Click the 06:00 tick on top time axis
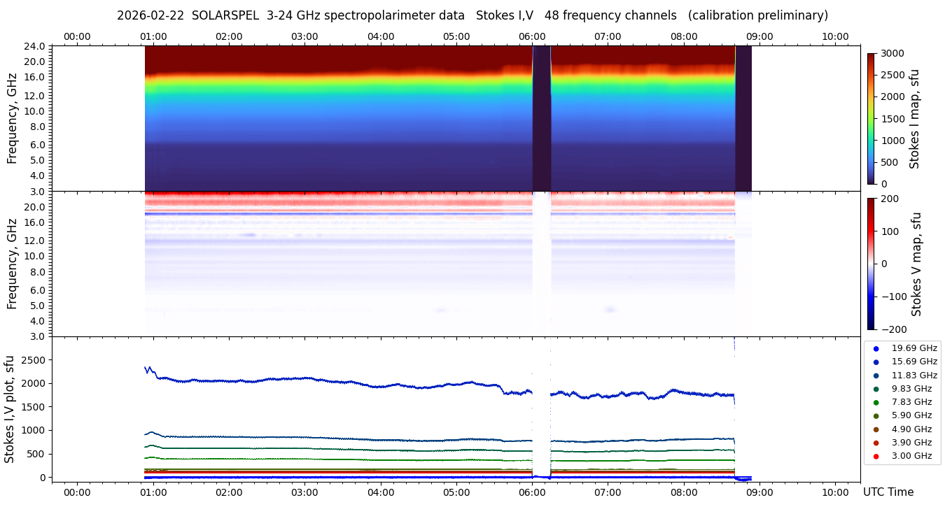 click(x=532, y=36)
